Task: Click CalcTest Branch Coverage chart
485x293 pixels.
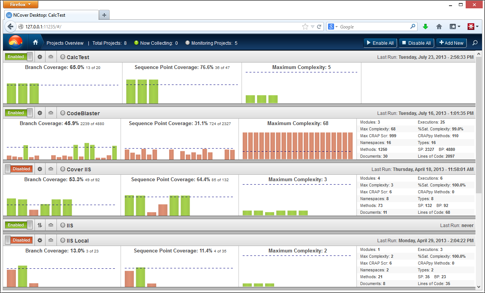Action: click(63, 83)
